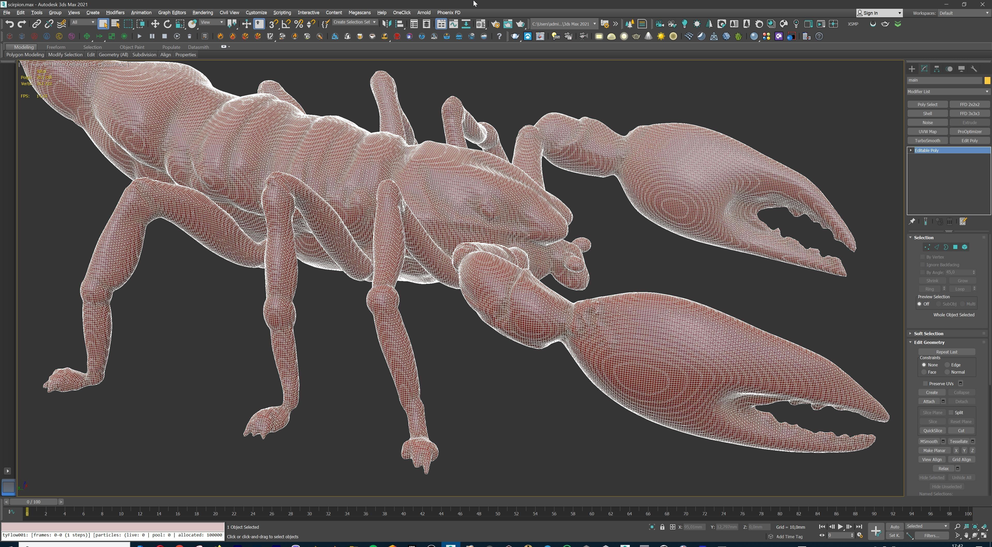Image resolution: width=992 pixels, height=547 pixels.
Task: Click the object color swatch
Action: 987,81
